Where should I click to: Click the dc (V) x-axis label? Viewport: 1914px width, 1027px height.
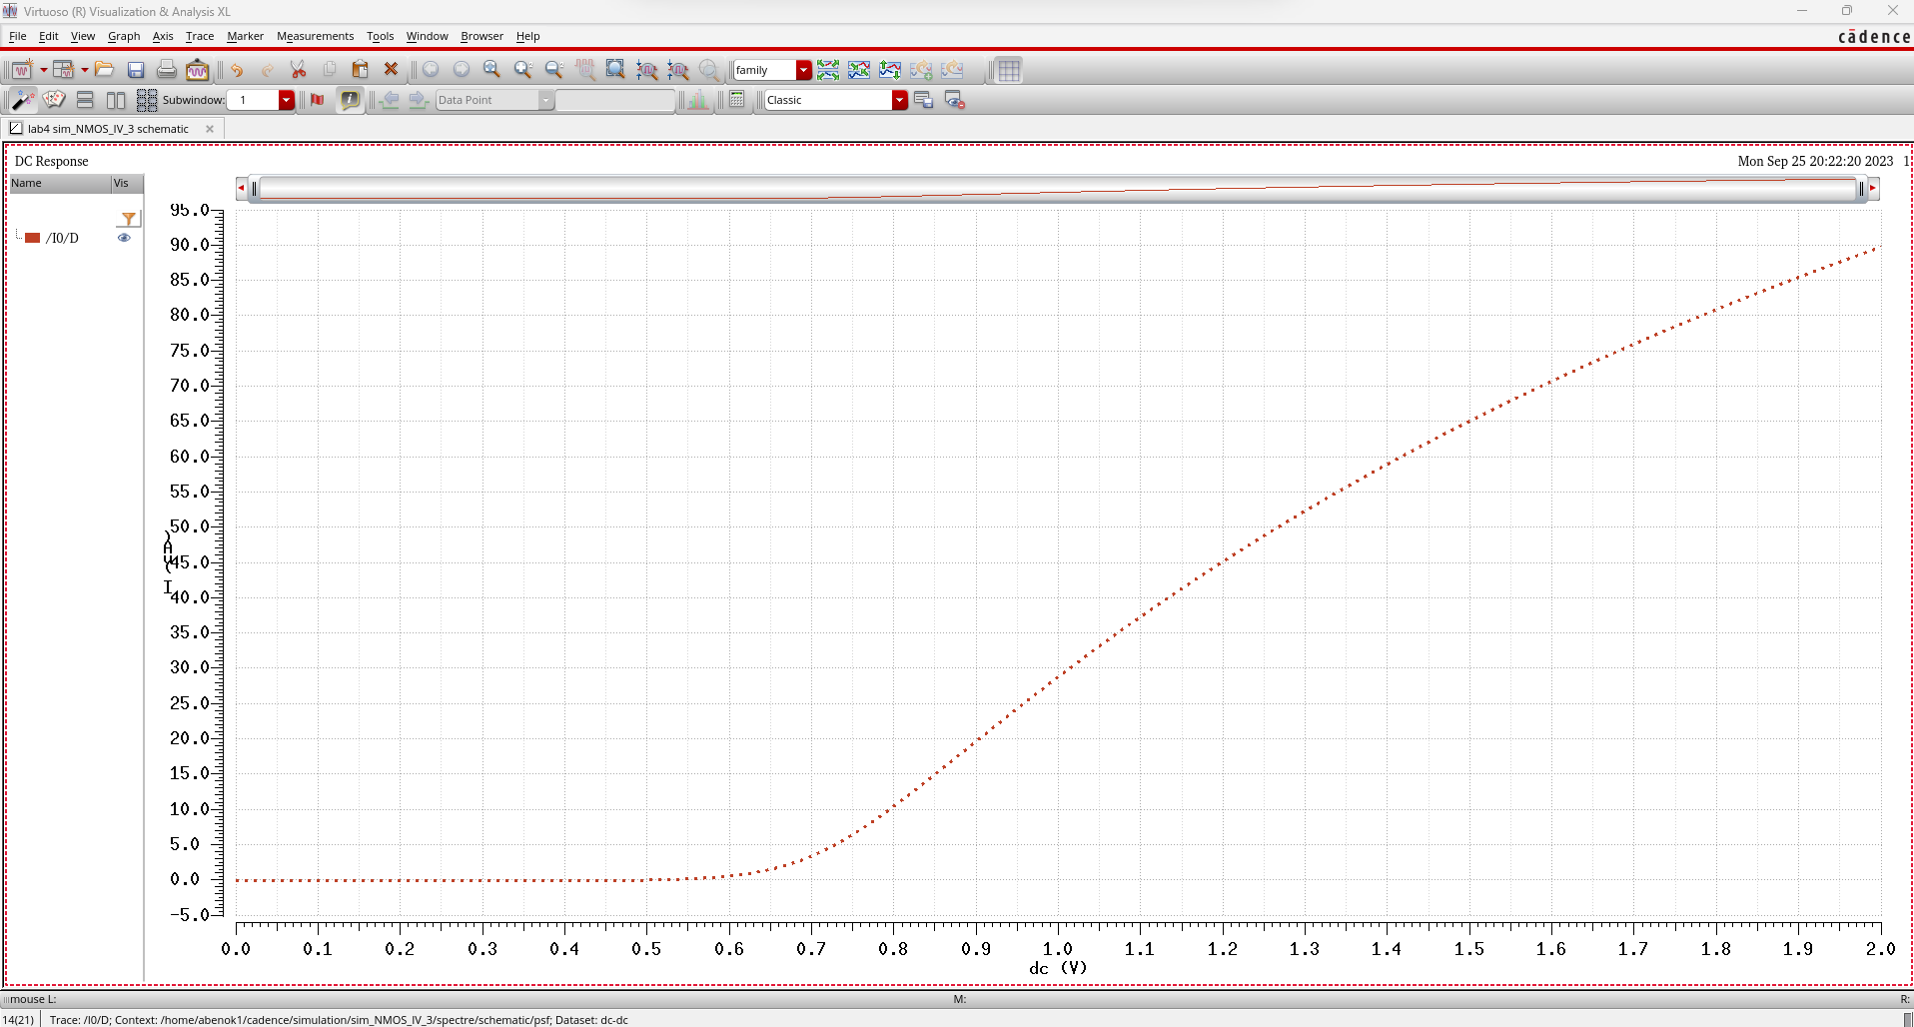click(1058, 968)
